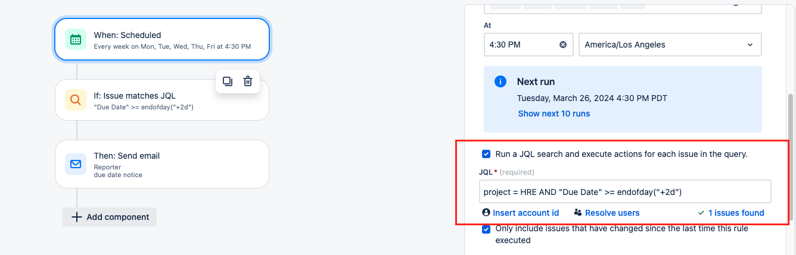The image size is (796, 255).
Task: Click the plus icon beside Add component
Action: coord(76,217)
